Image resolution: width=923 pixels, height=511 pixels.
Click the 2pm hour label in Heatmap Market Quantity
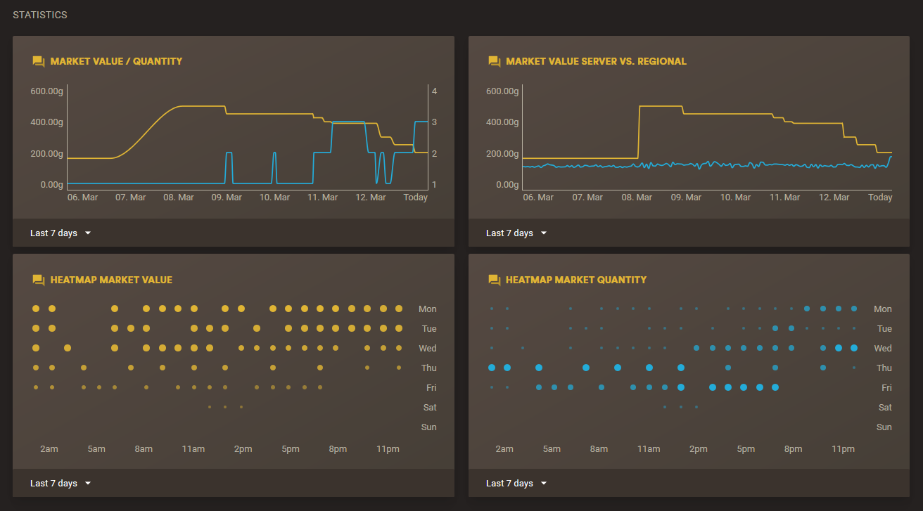coord(699,449)
